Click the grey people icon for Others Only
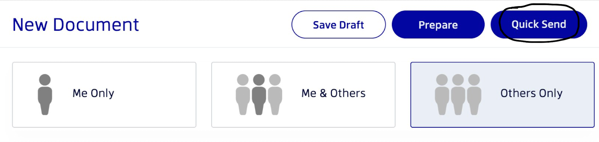The height and width of the screenshot is (142, 599). (x=458, y=94)
